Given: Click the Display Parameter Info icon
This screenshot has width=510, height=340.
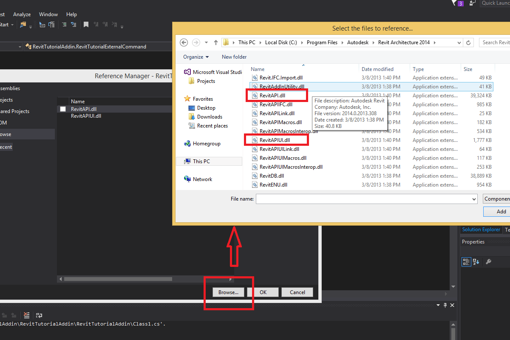Looking at the screenshot, I should coord(51,25).
